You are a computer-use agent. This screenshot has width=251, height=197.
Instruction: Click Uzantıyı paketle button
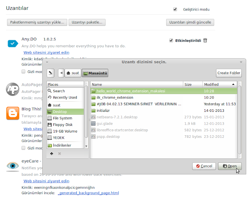tap(87, 22)
